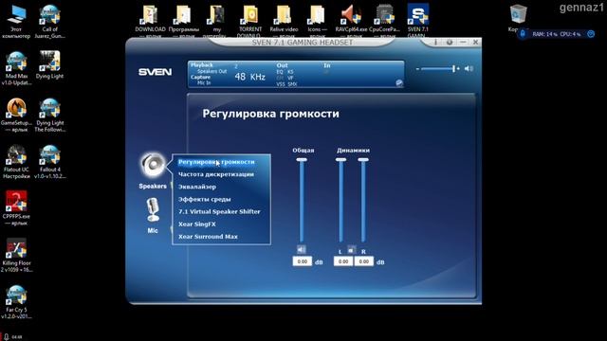Image resolution: width=607 pixels, height=341 pixels.
Task: Select my gameplay folder shortcut
Action: tap(217, 21)
